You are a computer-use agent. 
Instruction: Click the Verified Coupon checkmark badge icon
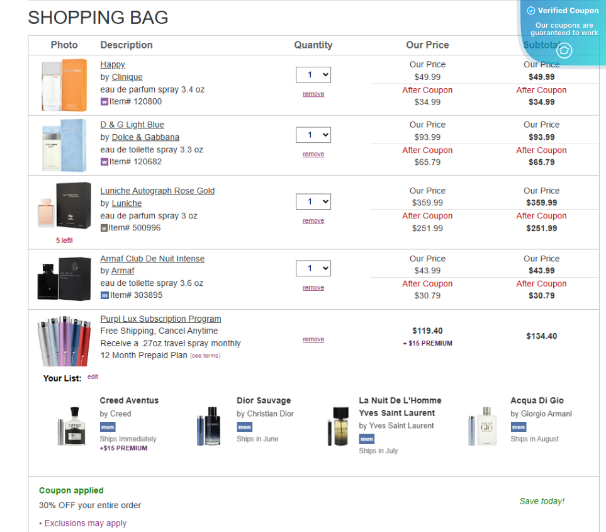pos(531,10)
